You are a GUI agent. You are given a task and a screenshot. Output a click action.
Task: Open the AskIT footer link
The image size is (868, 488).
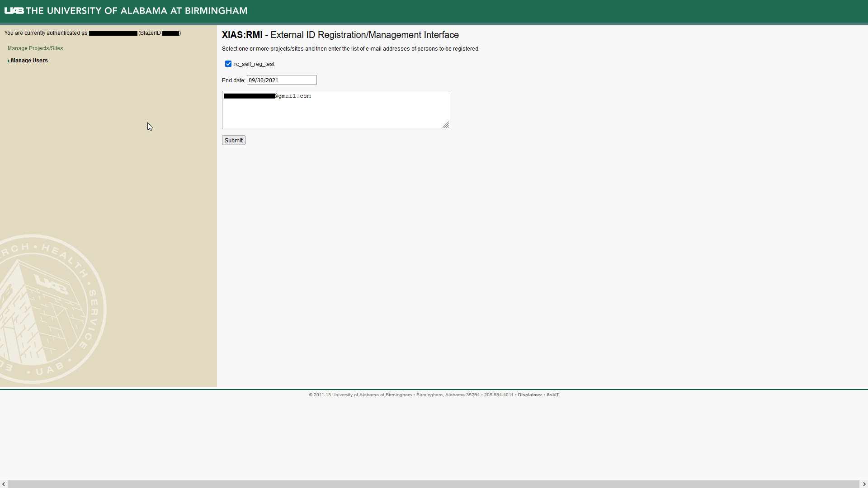552,395
